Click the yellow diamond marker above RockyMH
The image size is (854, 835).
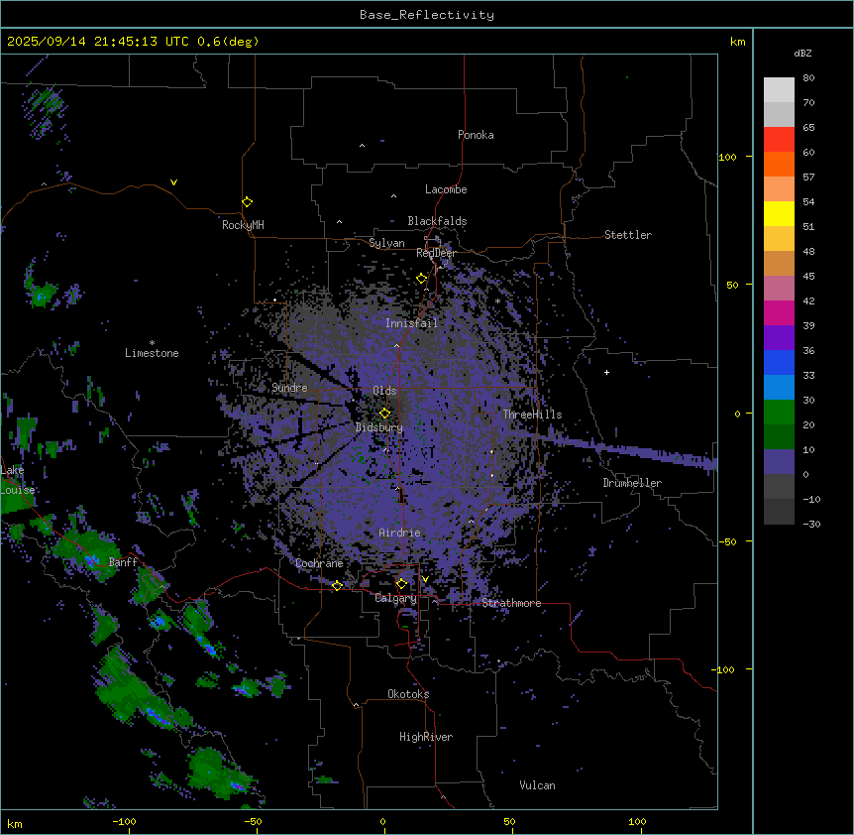coord(247,202)
